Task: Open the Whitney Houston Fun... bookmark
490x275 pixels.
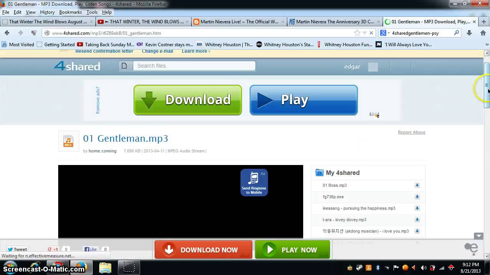Action: 344,45
